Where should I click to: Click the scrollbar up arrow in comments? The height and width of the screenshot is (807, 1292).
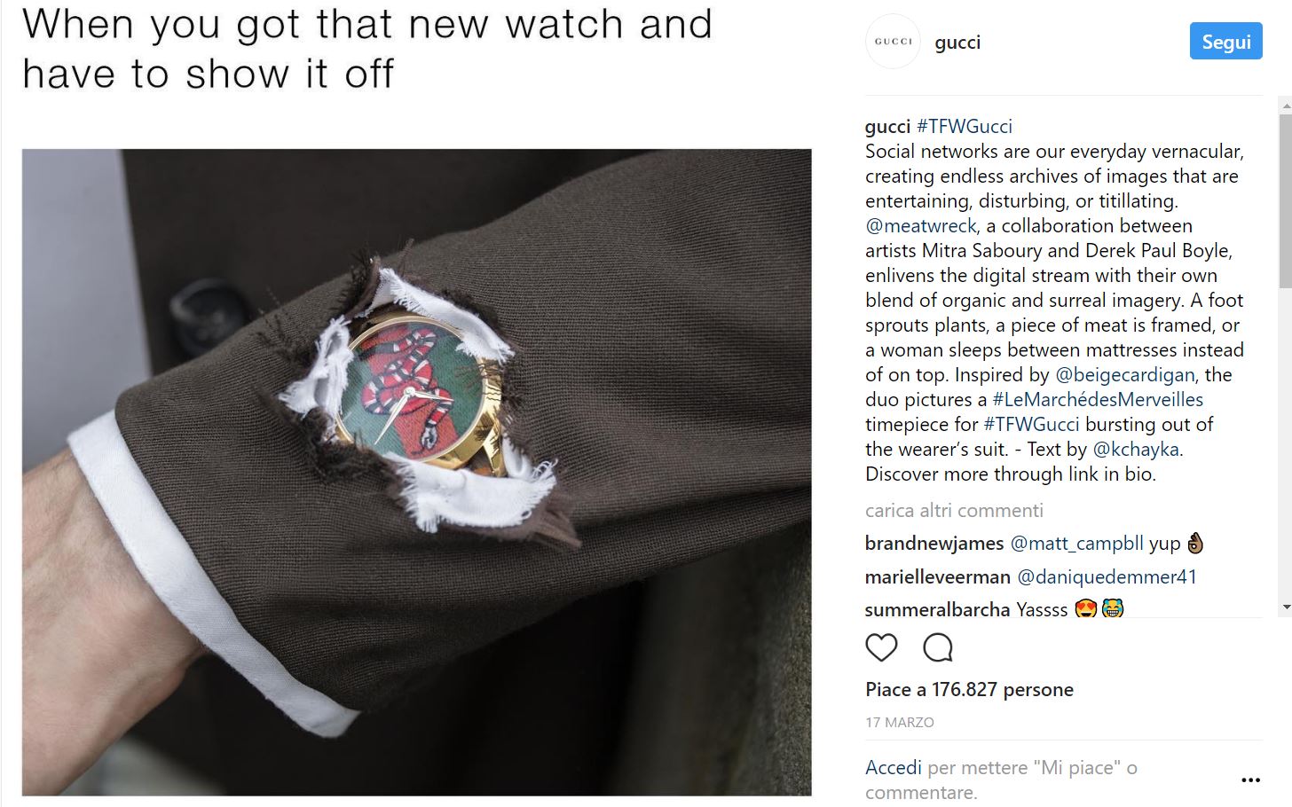click(1286, 105)
